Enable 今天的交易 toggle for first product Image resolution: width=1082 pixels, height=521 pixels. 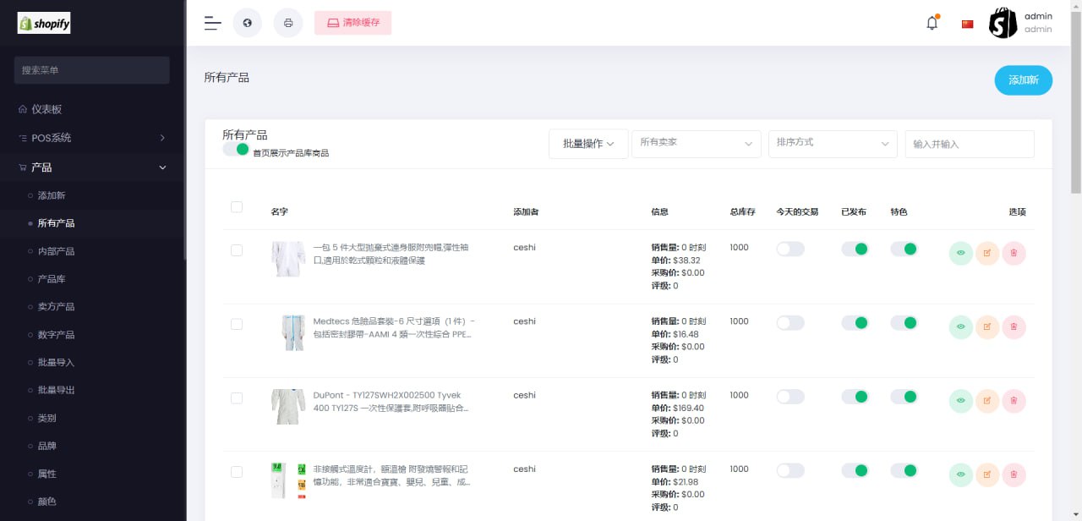click(790, 249)
